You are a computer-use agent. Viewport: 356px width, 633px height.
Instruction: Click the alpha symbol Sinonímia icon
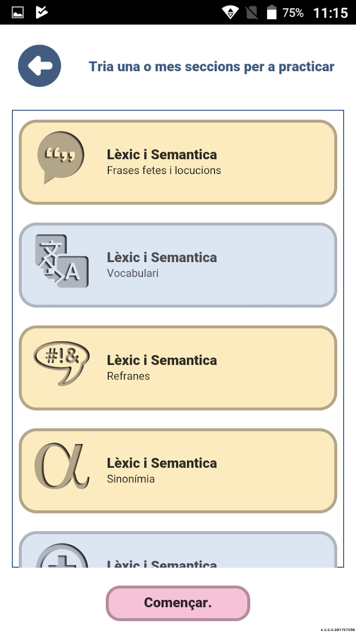point(62,466)
